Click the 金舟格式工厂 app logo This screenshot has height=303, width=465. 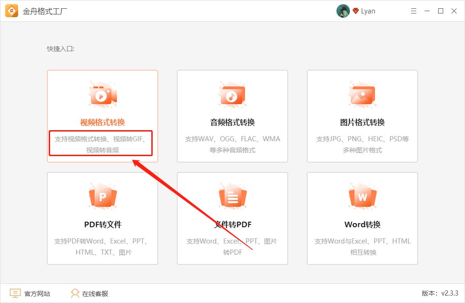click(x=12, y=11)
